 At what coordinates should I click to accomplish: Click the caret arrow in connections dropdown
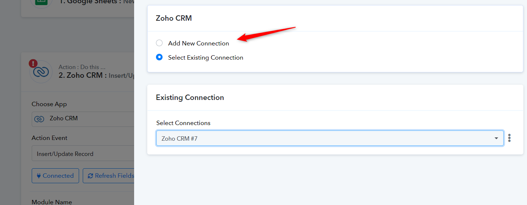click(x=496, y=138)
